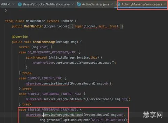Click the handleMessage method name
168x123 pixels.
tap(44, 42)
